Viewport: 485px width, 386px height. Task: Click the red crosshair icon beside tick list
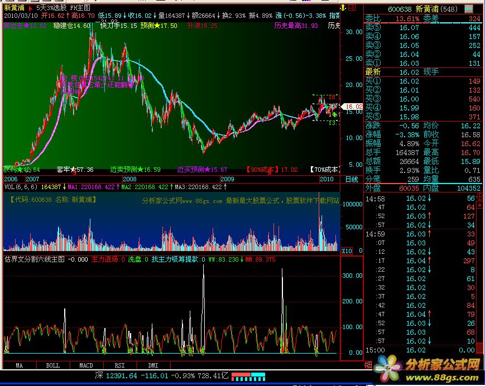tap(480, 196)
